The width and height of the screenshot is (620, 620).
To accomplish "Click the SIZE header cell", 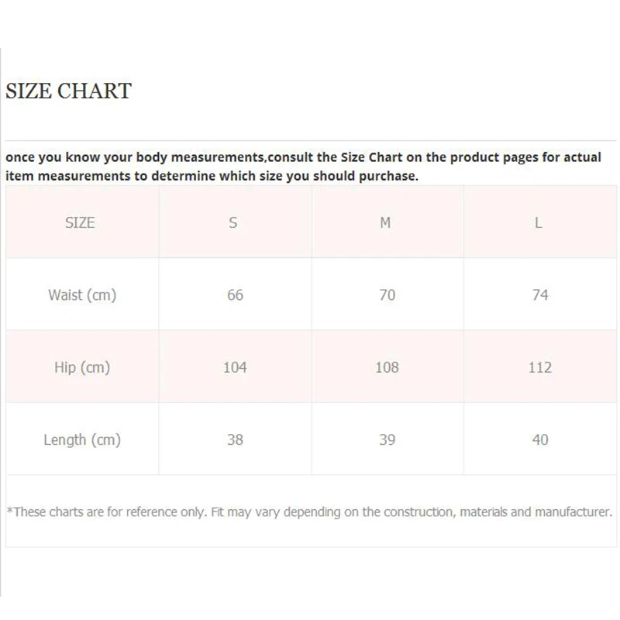I will point(80,222).
